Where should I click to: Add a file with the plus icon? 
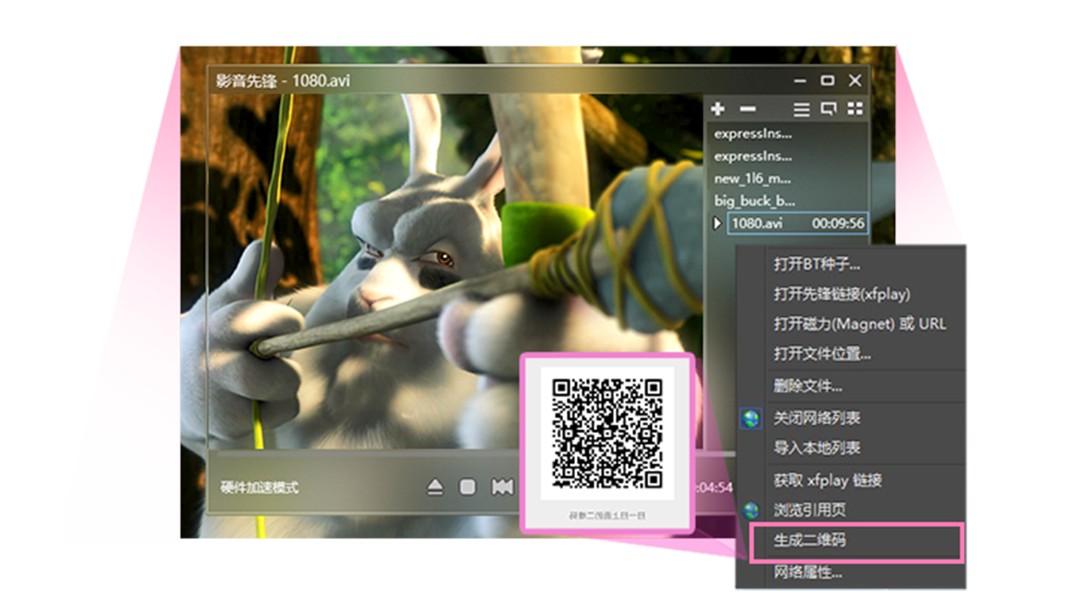pos(718,109)
